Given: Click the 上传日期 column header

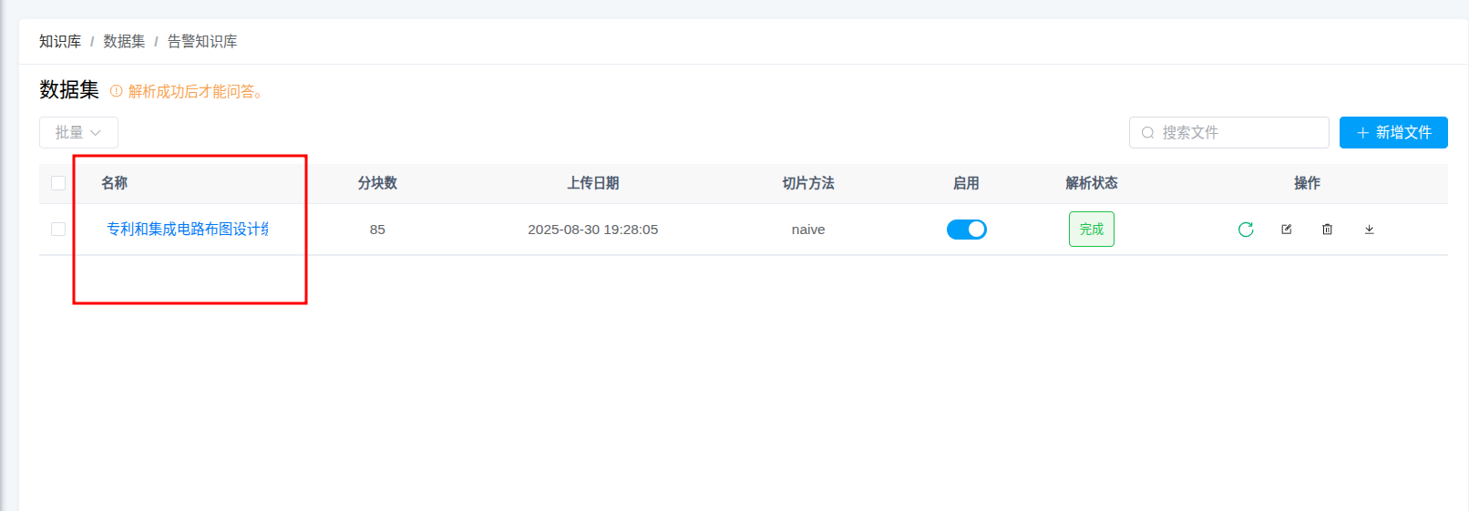Looking at the screenshot, I should coord(592,183).
